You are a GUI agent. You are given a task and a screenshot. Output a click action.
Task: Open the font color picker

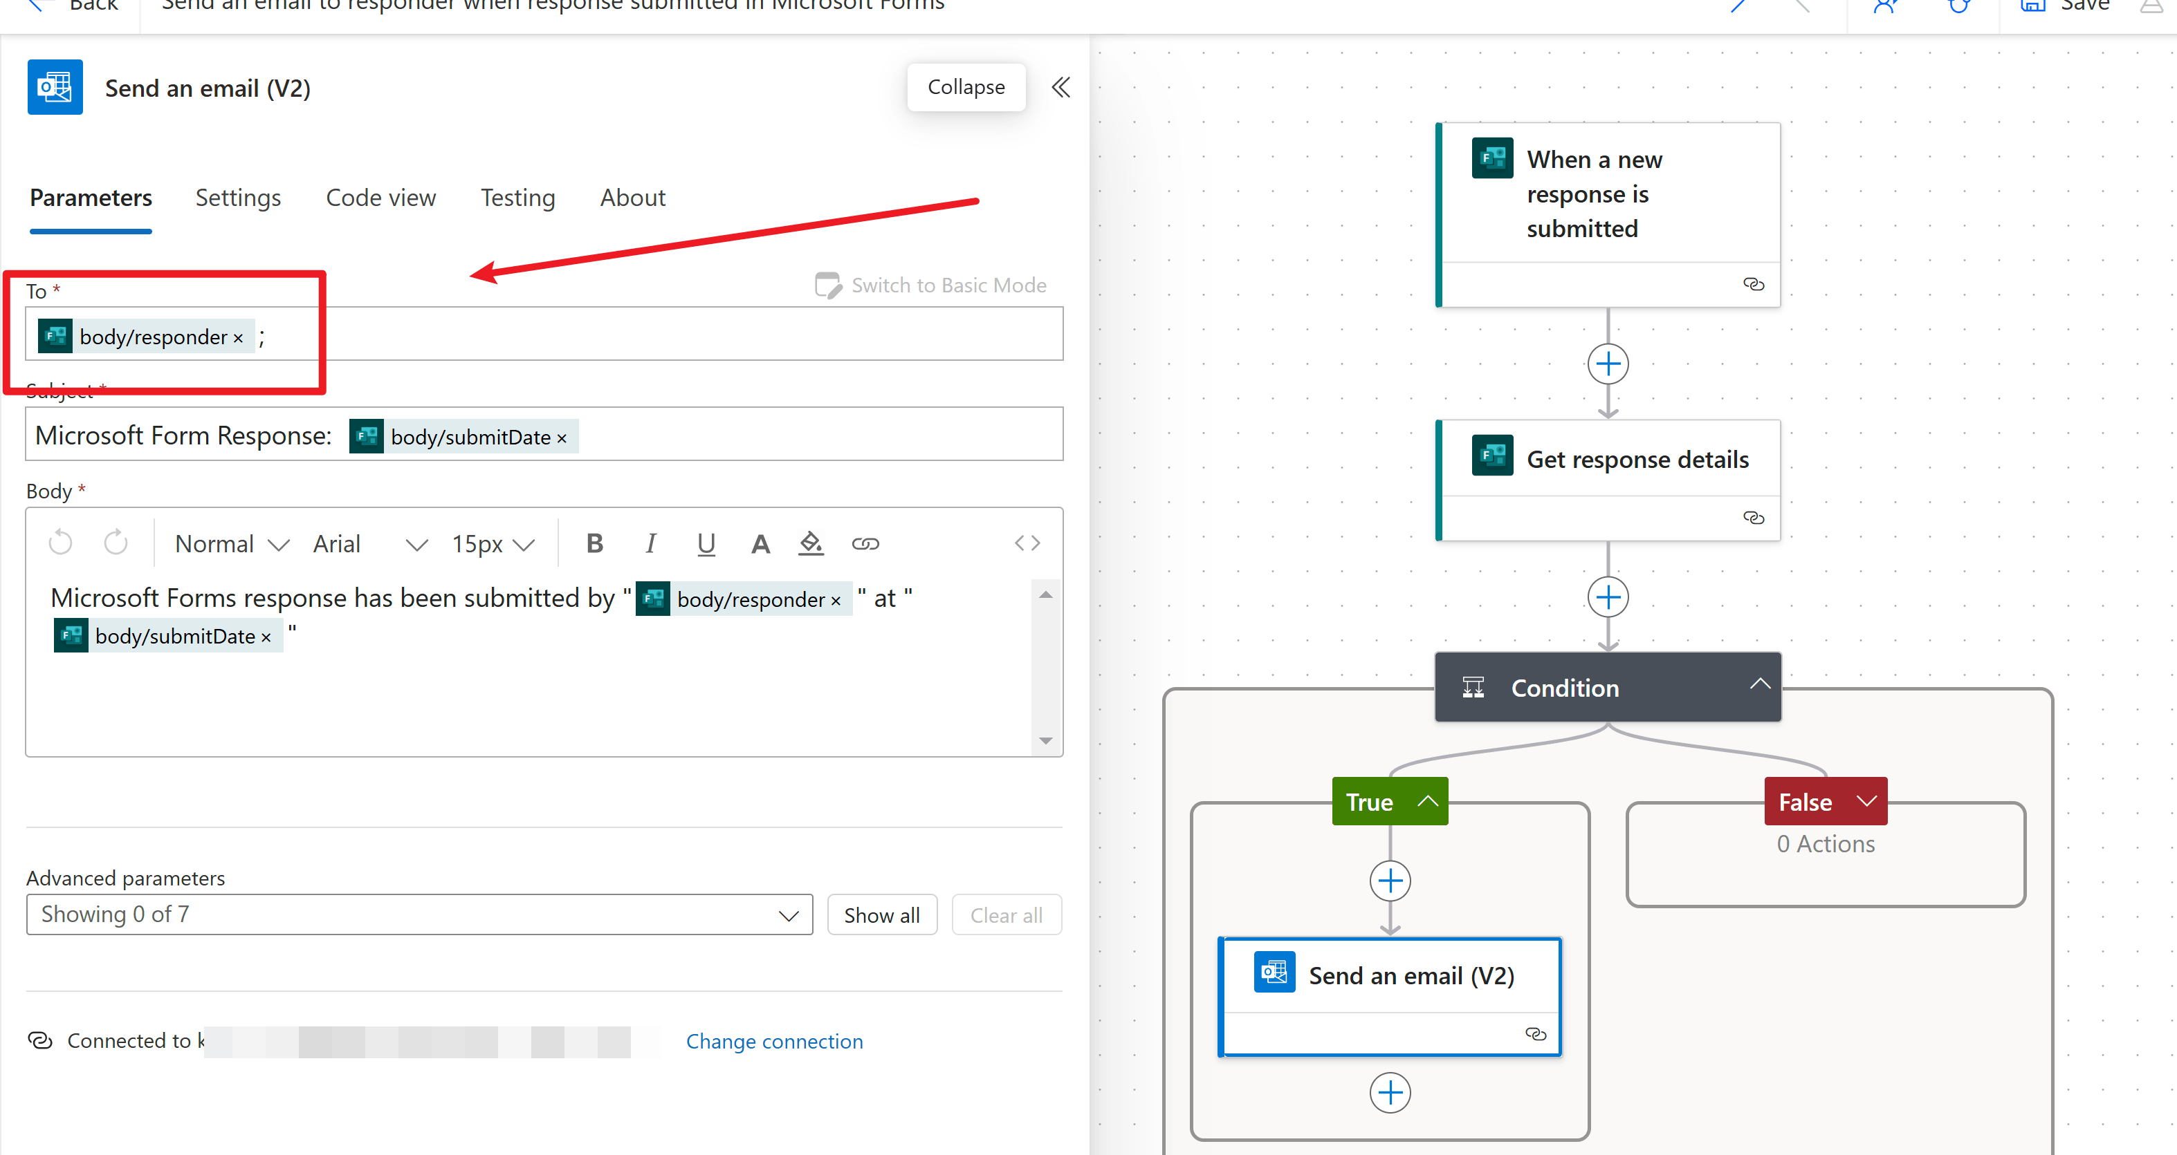(760, 544)
